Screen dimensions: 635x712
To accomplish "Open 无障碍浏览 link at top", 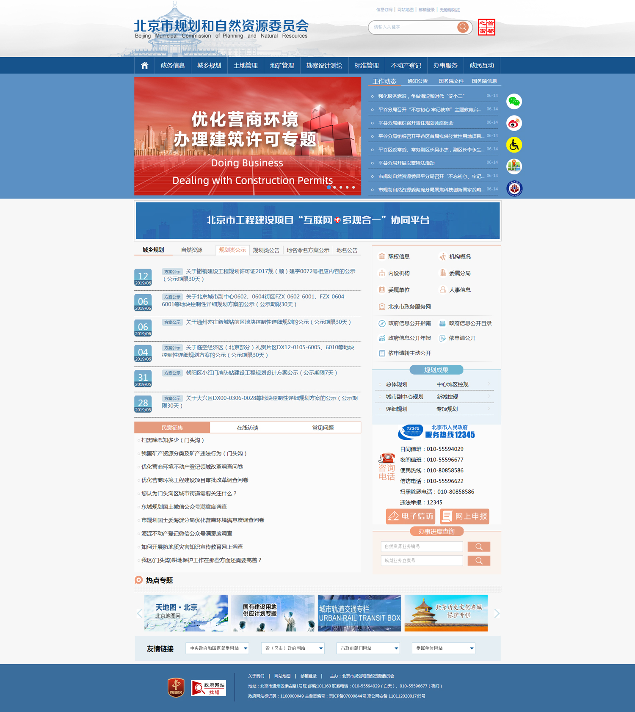I will (450, 10).
